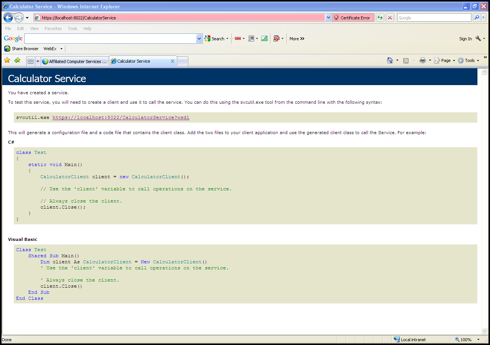Refresh the Calculator Service page
This screenshot has height=345, width=490.
click(379, 17)
